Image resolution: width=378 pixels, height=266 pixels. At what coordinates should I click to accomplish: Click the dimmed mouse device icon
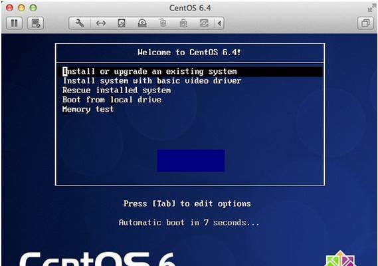163,23
